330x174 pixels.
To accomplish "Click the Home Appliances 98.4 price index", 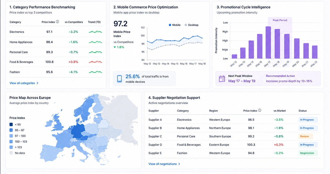I will point(49,42).
